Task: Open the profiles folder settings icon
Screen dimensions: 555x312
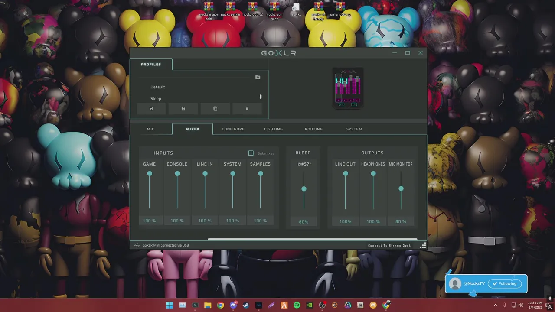Action: (258, 77)
